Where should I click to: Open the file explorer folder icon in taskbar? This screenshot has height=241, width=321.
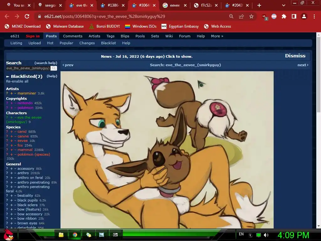click(61, 235)
